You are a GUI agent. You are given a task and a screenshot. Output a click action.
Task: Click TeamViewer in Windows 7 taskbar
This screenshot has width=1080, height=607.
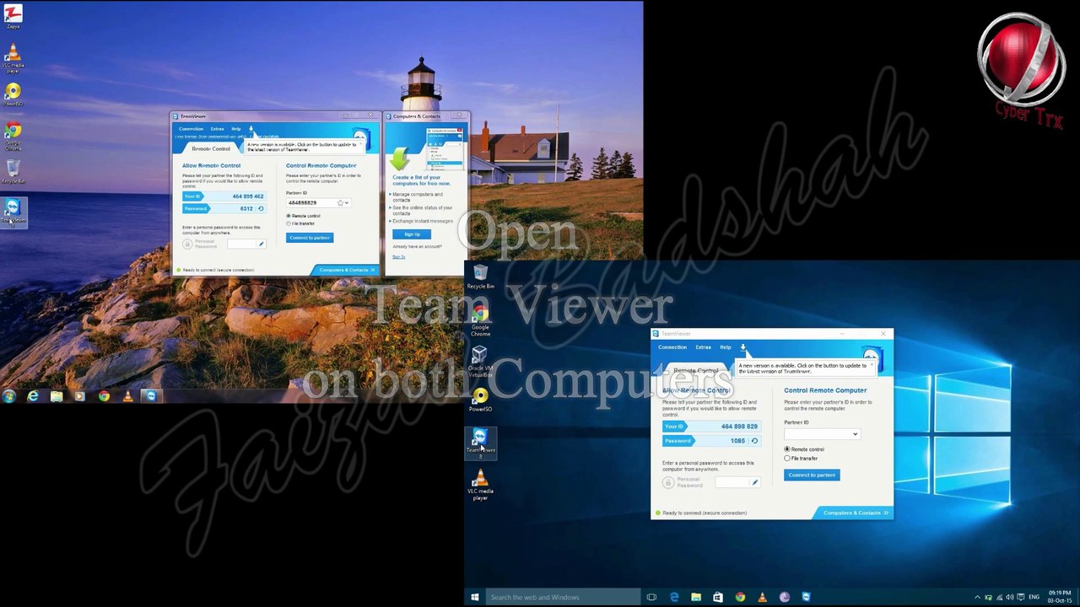(150, 395)
